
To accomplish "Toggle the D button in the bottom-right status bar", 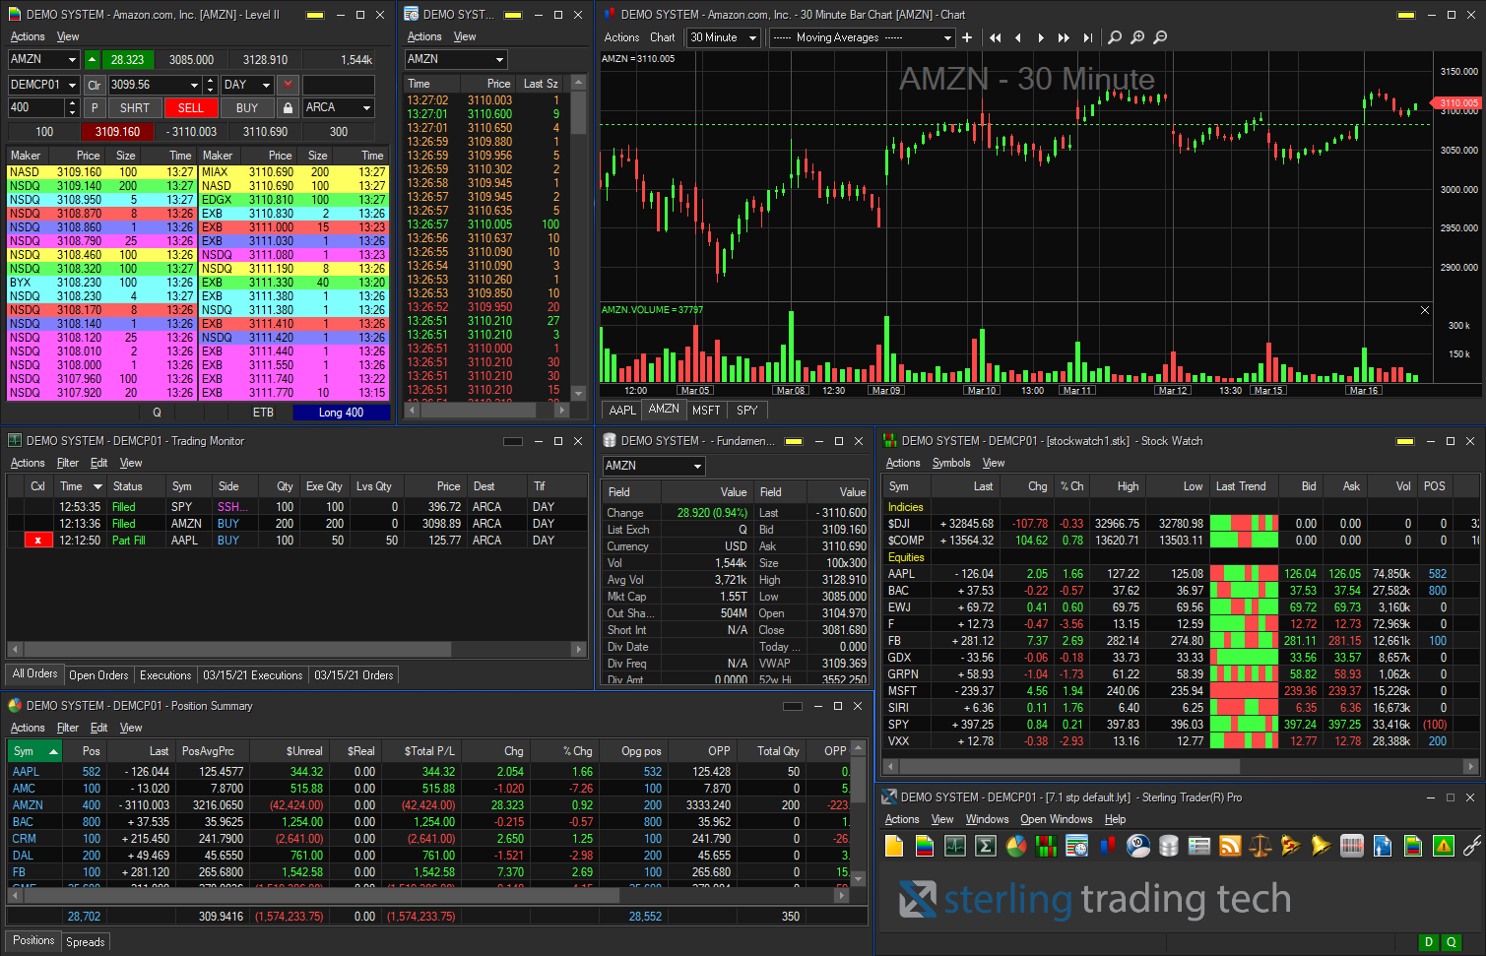I will point(1427,942).
